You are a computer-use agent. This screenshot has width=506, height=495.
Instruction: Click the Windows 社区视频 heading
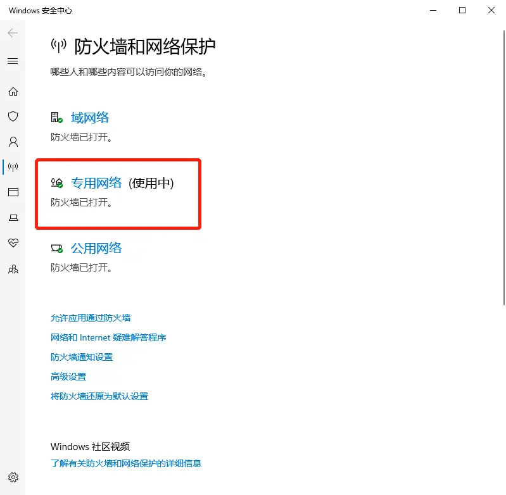(90, 447)
